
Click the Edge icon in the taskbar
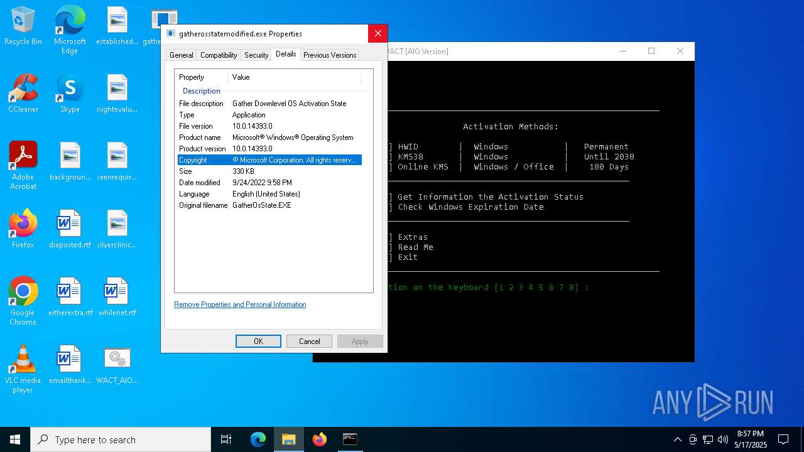click(258, 439)
